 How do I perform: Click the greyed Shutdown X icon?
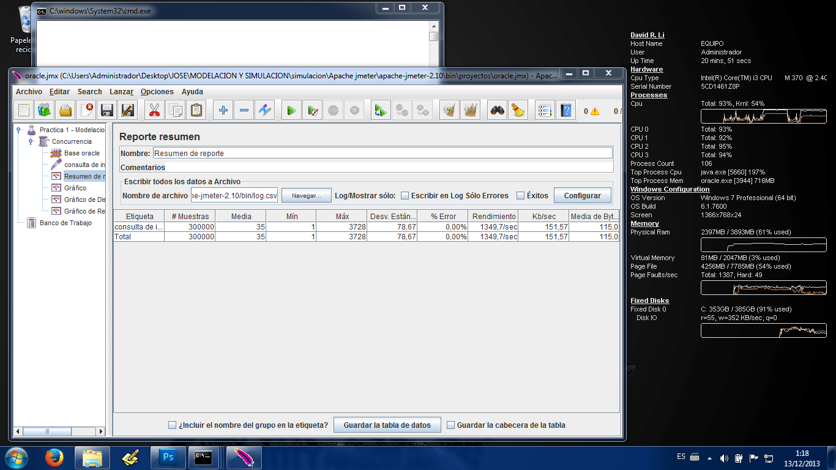(x=354, y=110)
